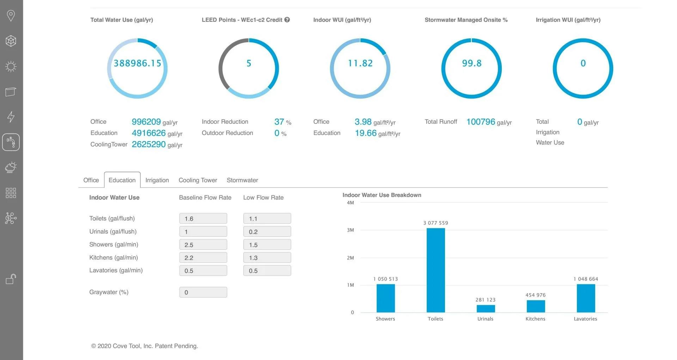Click the Showers low flow rate field
677x360 pixels.
pos(267,245)
